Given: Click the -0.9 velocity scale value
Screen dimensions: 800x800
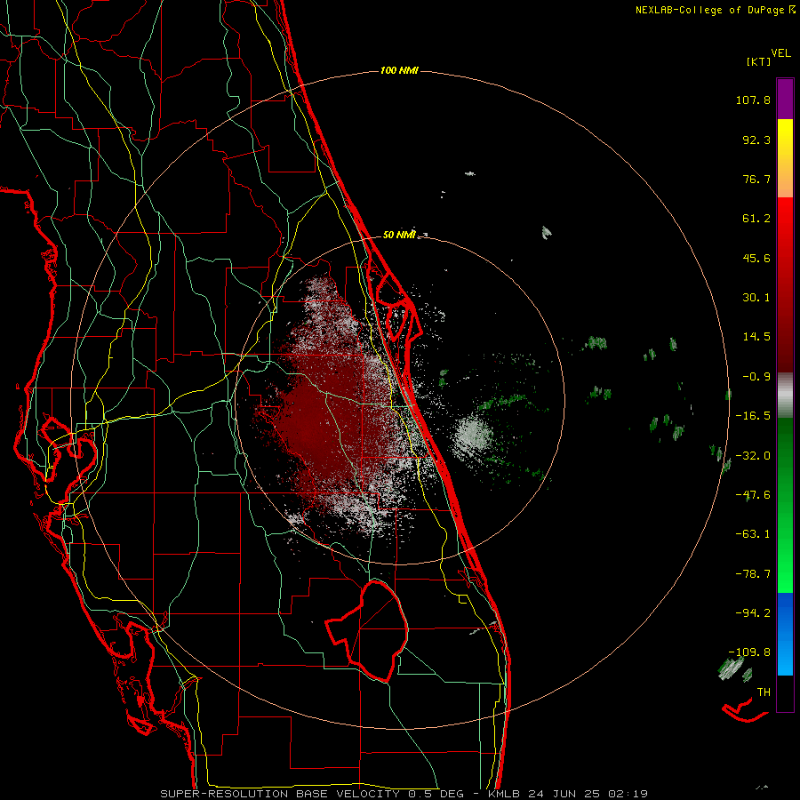Looking at the screenshot, I should [x=756, y=377].
